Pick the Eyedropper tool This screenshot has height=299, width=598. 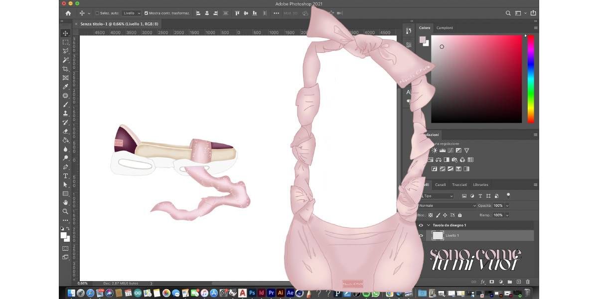point(65,87)
